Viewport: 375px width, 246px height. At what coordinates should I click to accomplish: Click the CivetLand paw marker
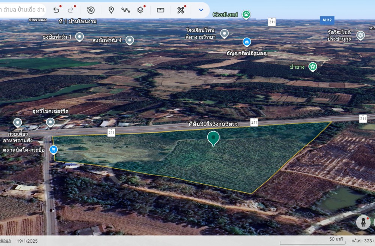(246, 15)
